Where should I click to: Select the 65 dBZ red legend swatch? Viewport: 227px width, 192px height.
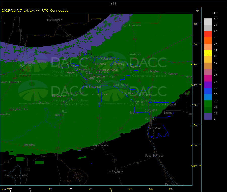coord(208,34)
